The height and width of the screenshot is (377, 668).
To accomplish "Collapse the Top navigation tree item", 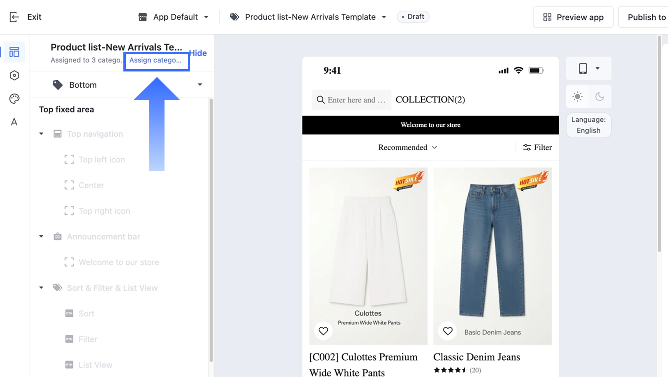I will coord(41,134).
